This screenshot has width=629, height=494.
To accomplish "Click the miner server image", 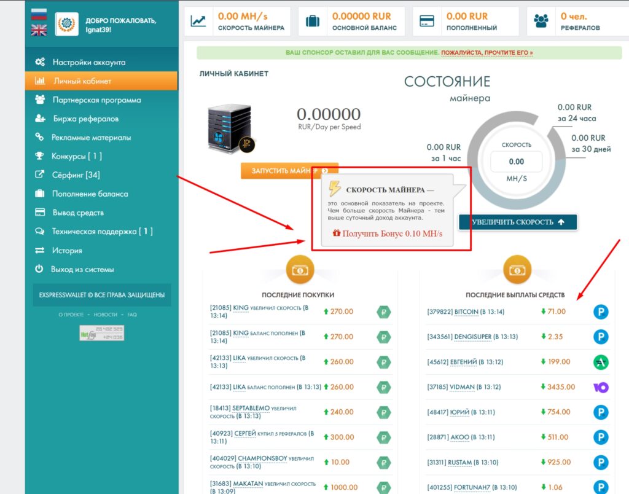I will 231,128.
